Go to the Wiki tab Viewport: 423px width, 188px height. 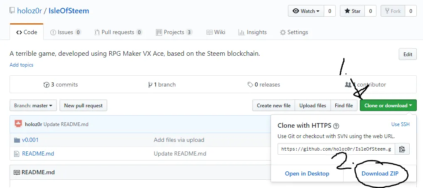(216, 32)
